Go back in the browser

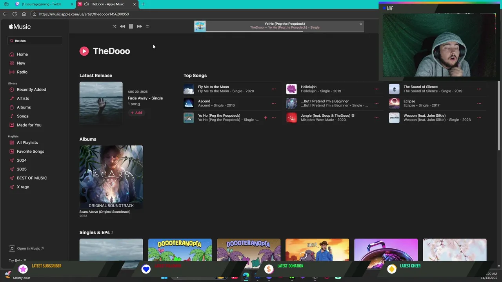tap(5, 14)
